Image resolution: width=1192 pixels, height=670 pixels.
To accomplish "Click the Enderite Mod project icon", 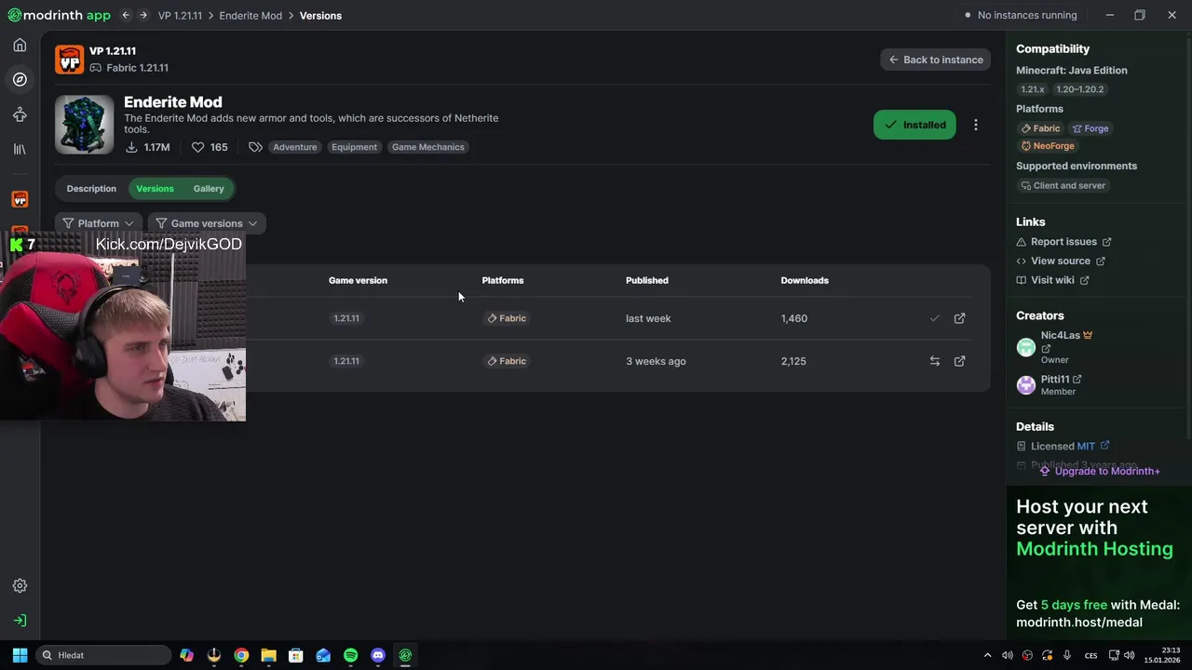I will pos(85,125).
